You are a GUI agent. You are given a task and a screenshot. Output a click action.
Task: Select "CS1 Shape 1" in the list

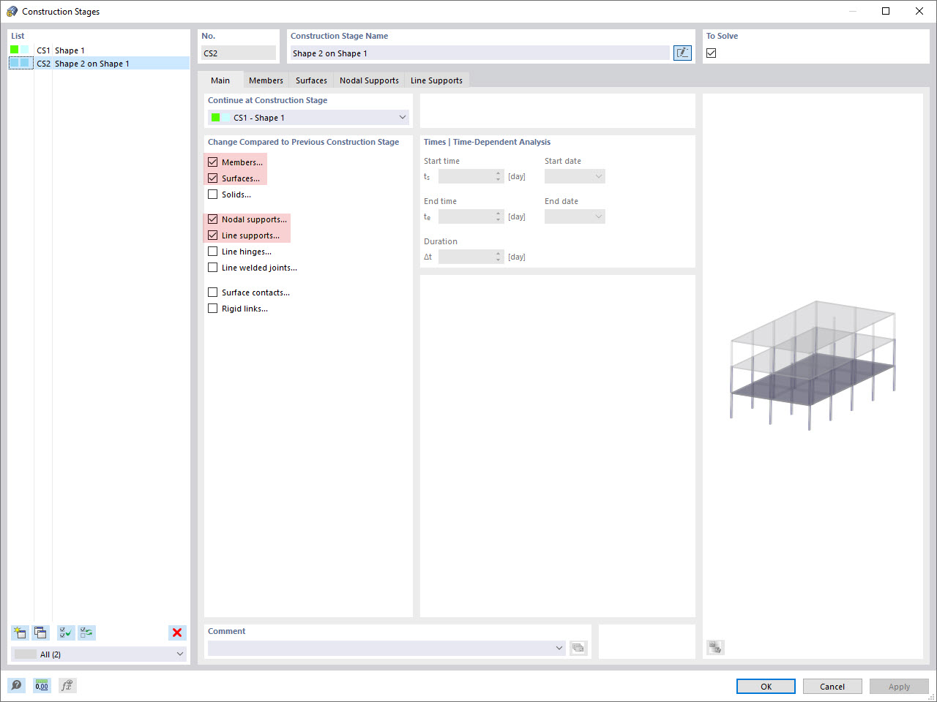pos(98,50)
